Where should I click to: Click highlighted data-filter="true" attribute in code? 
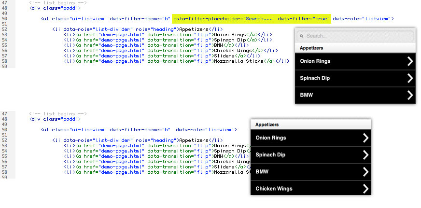(304, 19)
